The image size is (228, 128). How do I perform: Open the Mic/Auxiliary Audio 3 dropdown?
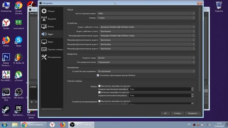(147, 44)
